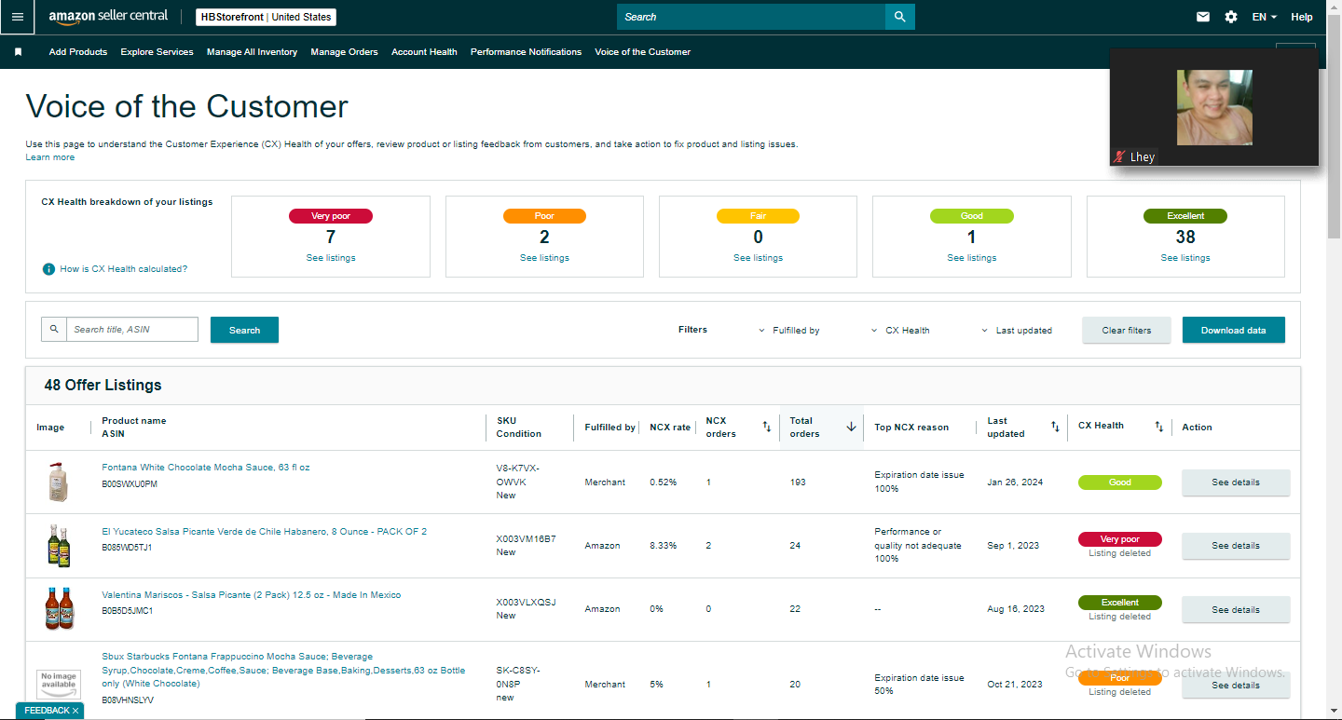This screenshot has height=720, width=1342.
Task: Click the Help link in header
Action: click(x=1302, y=17)
